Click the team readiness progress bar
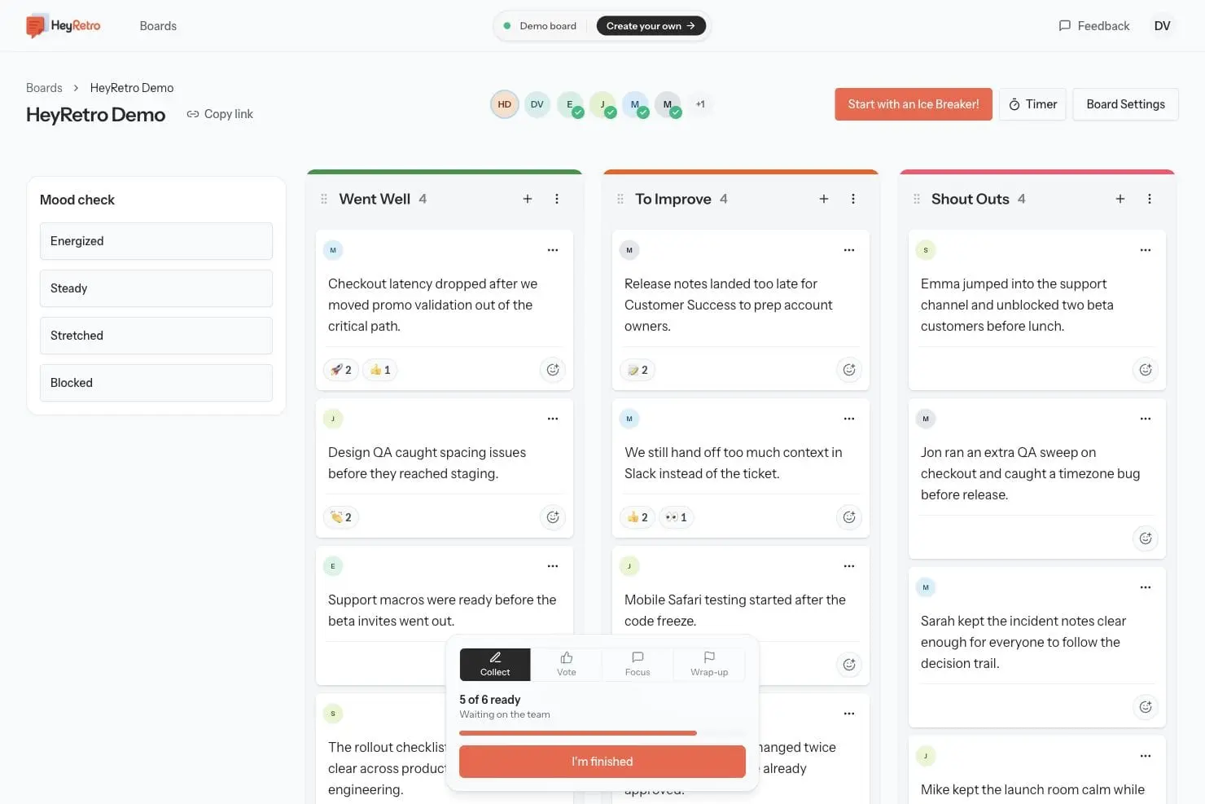 click(602, 733)
